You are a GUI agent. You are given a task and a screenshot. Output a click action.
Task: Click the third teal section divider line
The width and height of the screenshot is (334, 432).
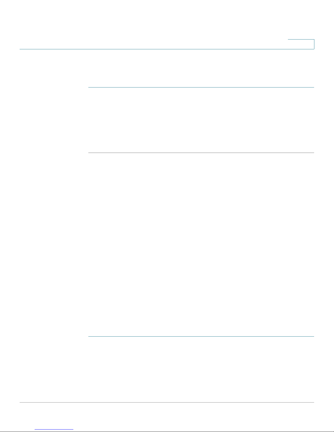201,337
